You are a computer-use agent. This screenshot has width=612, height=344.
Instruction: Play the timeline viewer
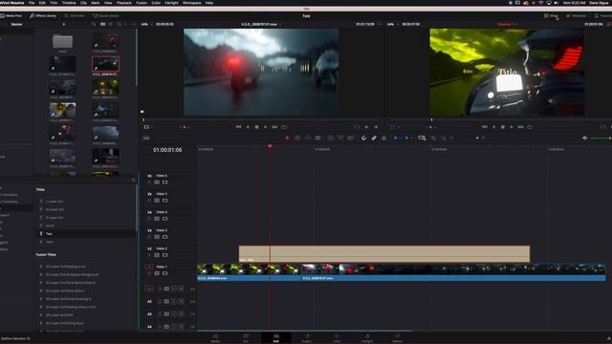click(x=512, y=127)
